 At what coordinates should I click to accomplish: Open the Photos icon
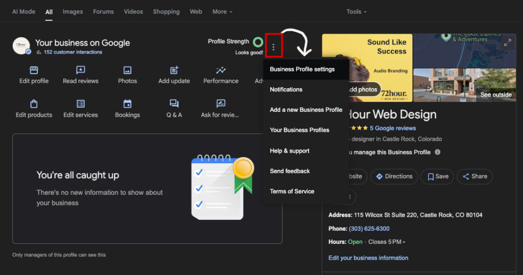coord(127,70)
